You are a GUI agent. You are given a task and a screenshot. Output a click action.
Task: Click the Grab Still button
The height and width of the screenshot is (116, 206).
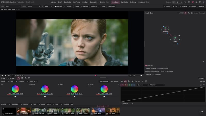coord(85,6)
